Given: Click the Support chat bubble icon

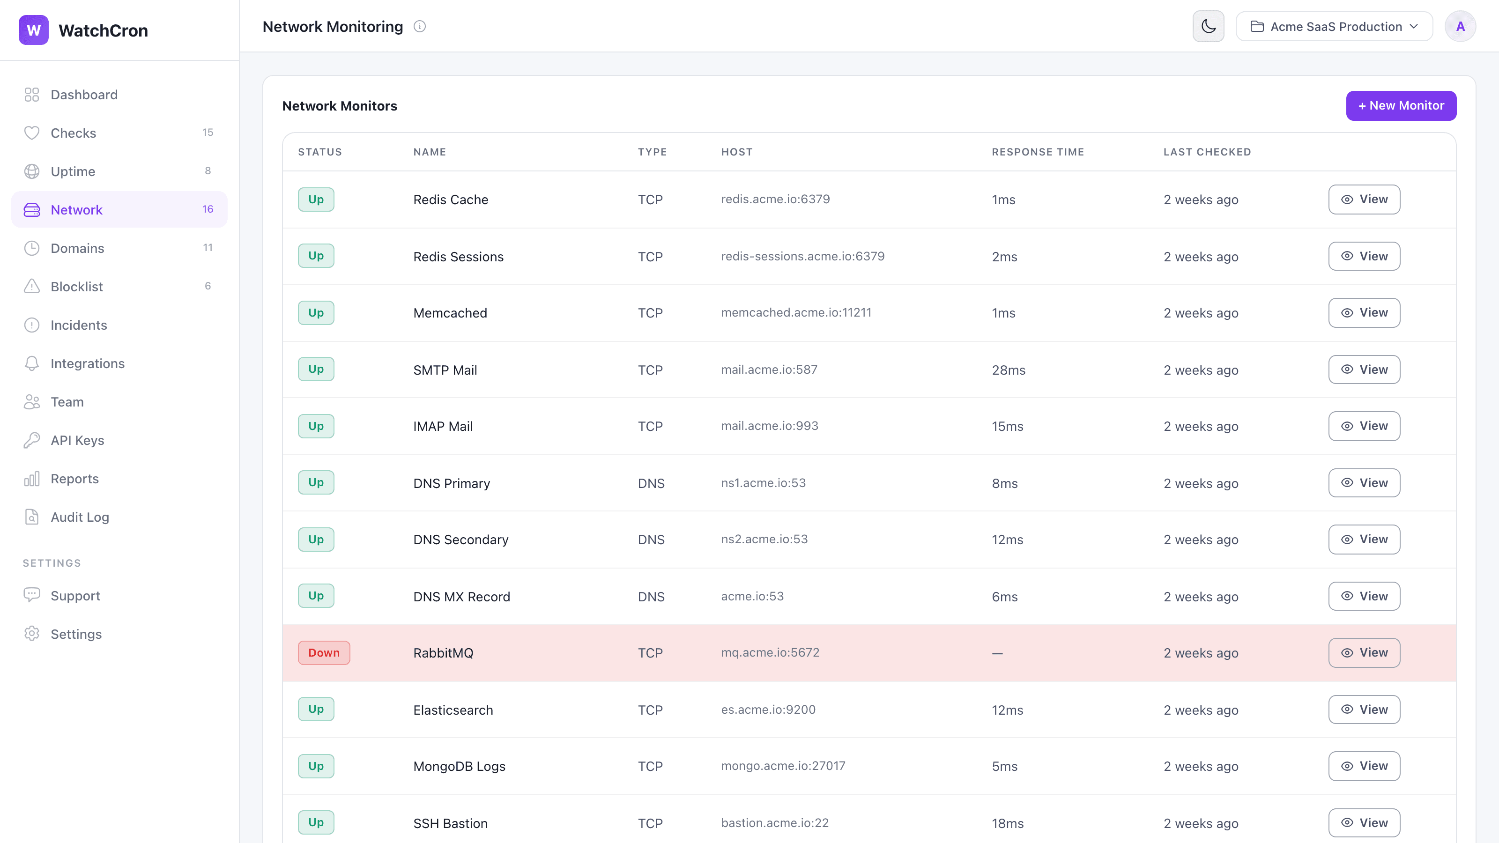Looking at the screenshot, I should pyautogui.click(x=32, y=596).
